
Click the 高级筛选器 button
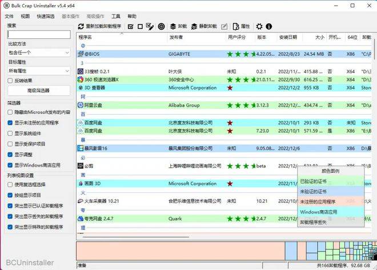pyautogui.click(x=39, y=91)
